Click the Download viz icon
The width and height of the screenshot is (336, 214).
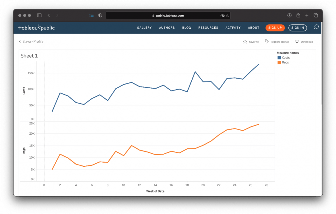297,42
